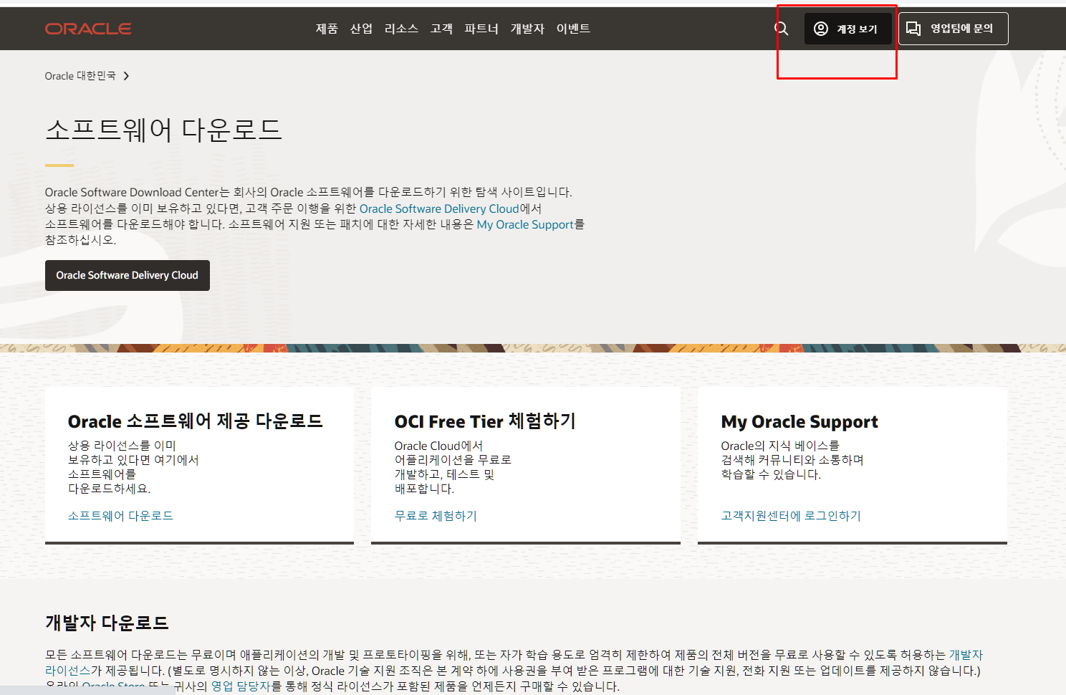Click the My Oracle Support card heading
This screenshot has width=1066, height=695.
(799, 421)
